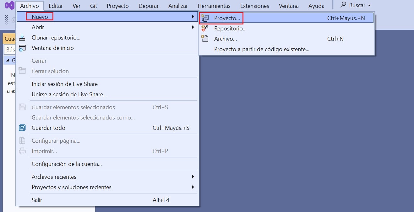Screen dimensions: 414x212
Task: Click the magnifier icon next to Buscar
Action: coord(343,5)
